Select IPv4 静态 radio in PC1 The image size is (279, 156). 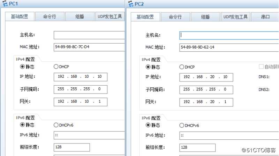coord(22,67)
